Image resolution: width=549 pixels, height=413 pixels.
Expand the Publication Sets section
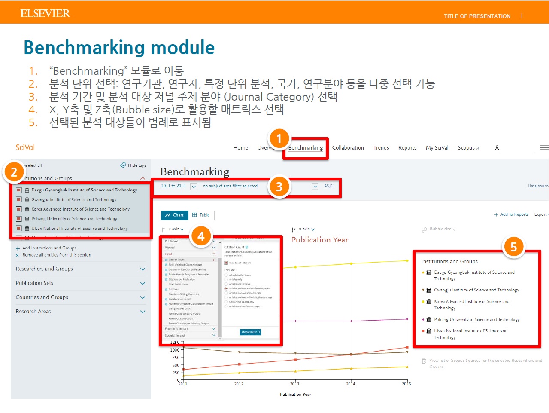[143, 283]
